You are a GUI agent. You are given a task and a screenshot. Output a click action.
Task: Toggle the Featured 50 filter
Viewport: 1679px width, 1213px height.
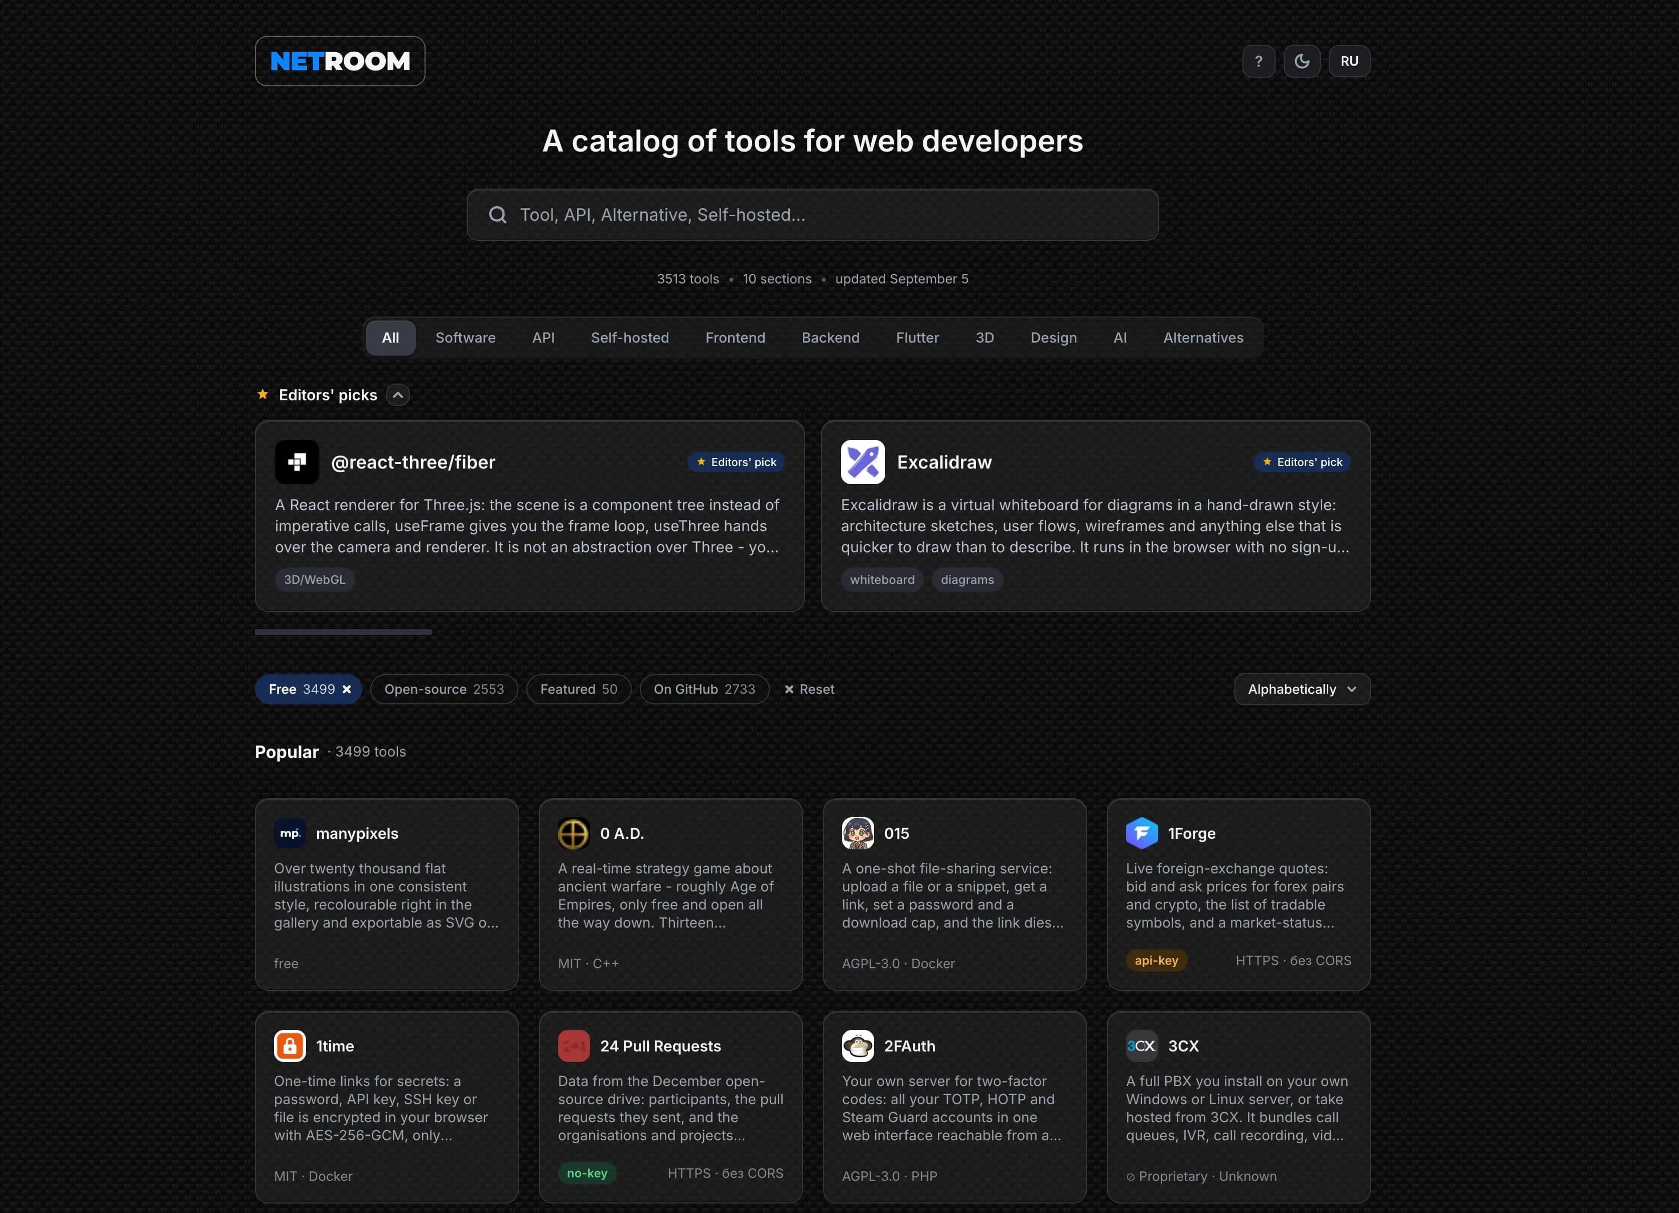coord(578,689)
